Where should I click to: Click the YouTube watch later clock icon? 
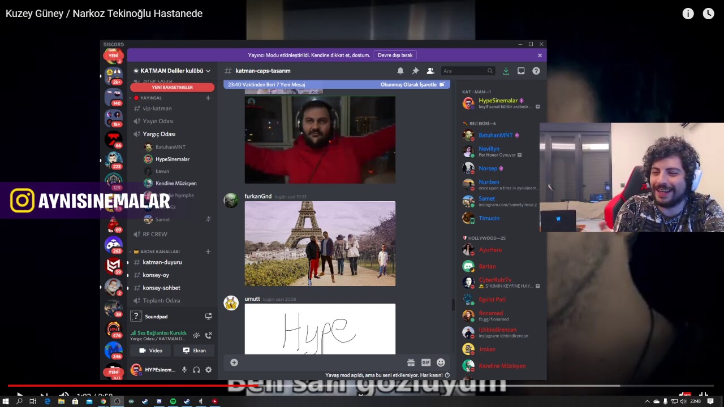(x=708, y=14)
